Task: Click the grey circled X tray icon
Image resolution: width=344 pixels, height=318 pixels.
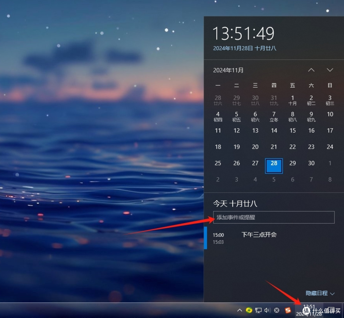Action: (x=277, y=310)
